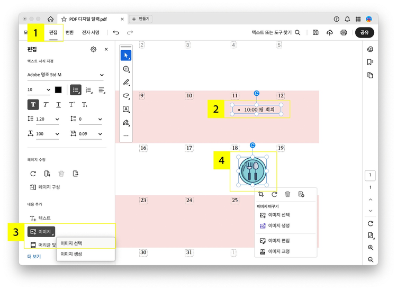Open the font size 10 dropdown
Viewport: 397px width, 290px height.
click(39, 89)
